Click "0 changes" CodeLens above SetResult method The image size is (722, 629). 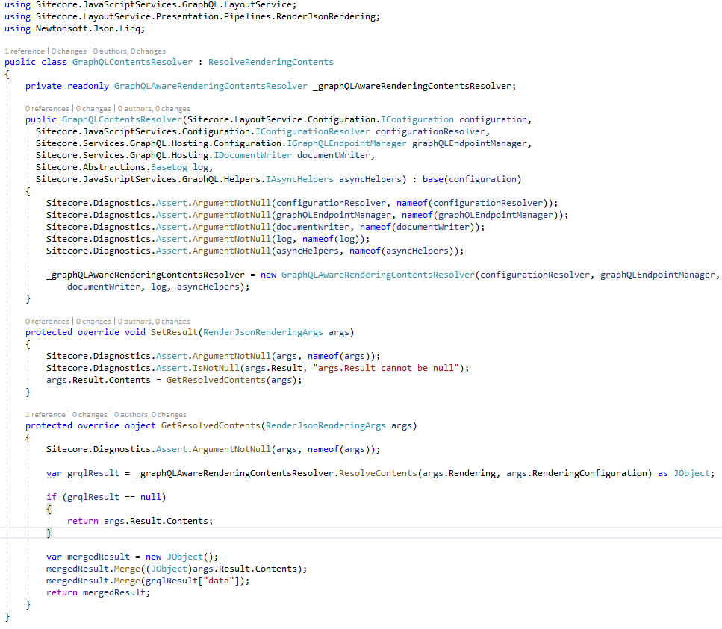click(93, 321)
